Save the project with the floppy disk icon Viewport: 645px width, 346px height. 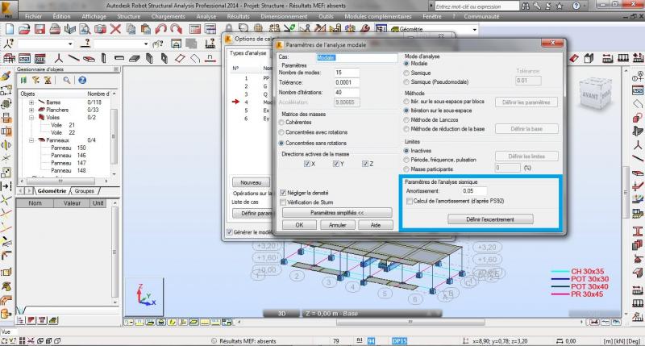tap(40, 29)
